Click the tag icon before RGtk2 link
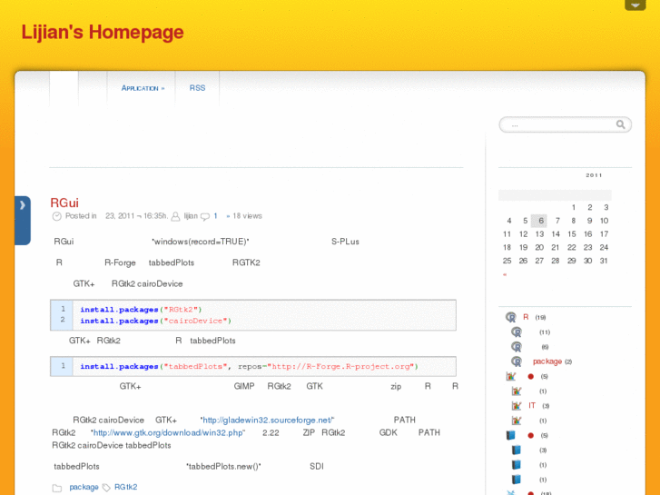This screenshot has height=495, width=660. pyautogui.click(x=106, y=488)
